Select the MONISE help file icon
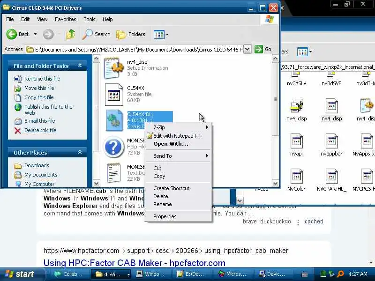The width and height of the screenshot is (375, 281). tap(113, 147)
